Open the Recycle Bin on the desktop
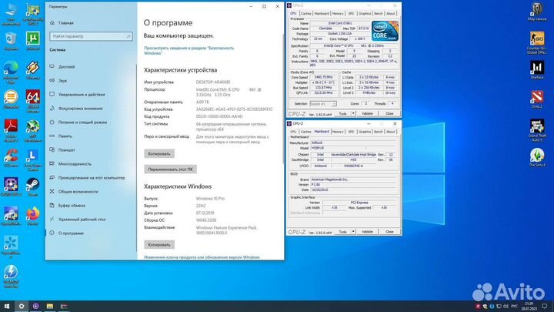554x312 pixels. [x=11, y=41]
